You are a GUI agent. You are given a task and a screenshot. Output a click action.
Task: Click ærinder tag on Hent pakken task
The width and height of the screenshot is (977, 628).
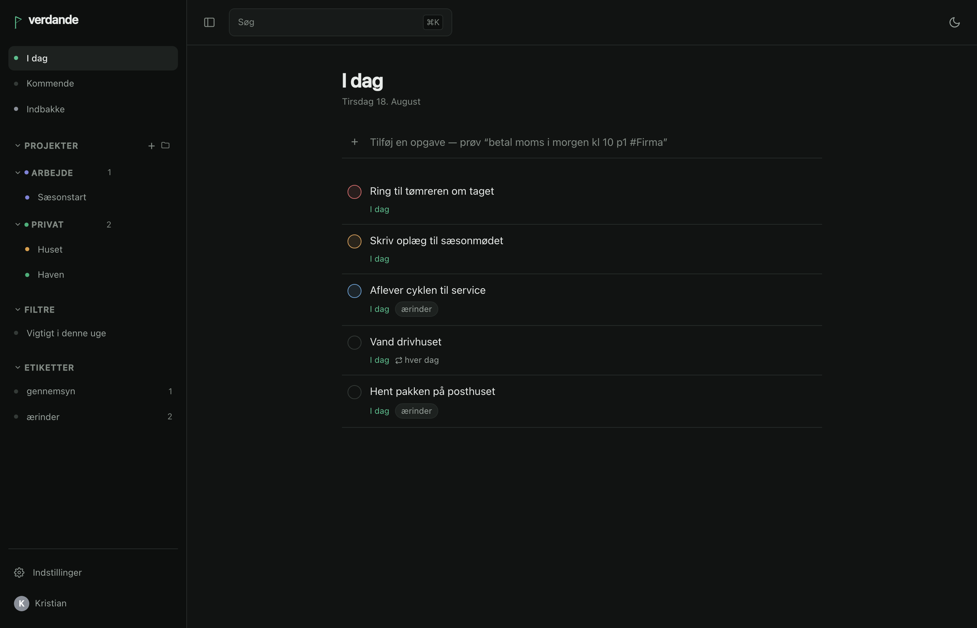[x=416, y=411]
